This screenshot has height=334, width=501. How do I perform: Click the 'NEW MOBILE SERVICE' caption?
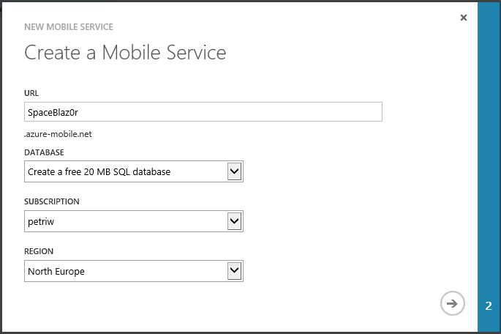coord(69,27)
